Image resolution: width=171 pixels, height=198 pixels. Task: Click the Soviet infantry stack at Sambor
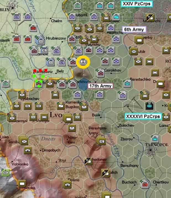[x=24, y=141]
